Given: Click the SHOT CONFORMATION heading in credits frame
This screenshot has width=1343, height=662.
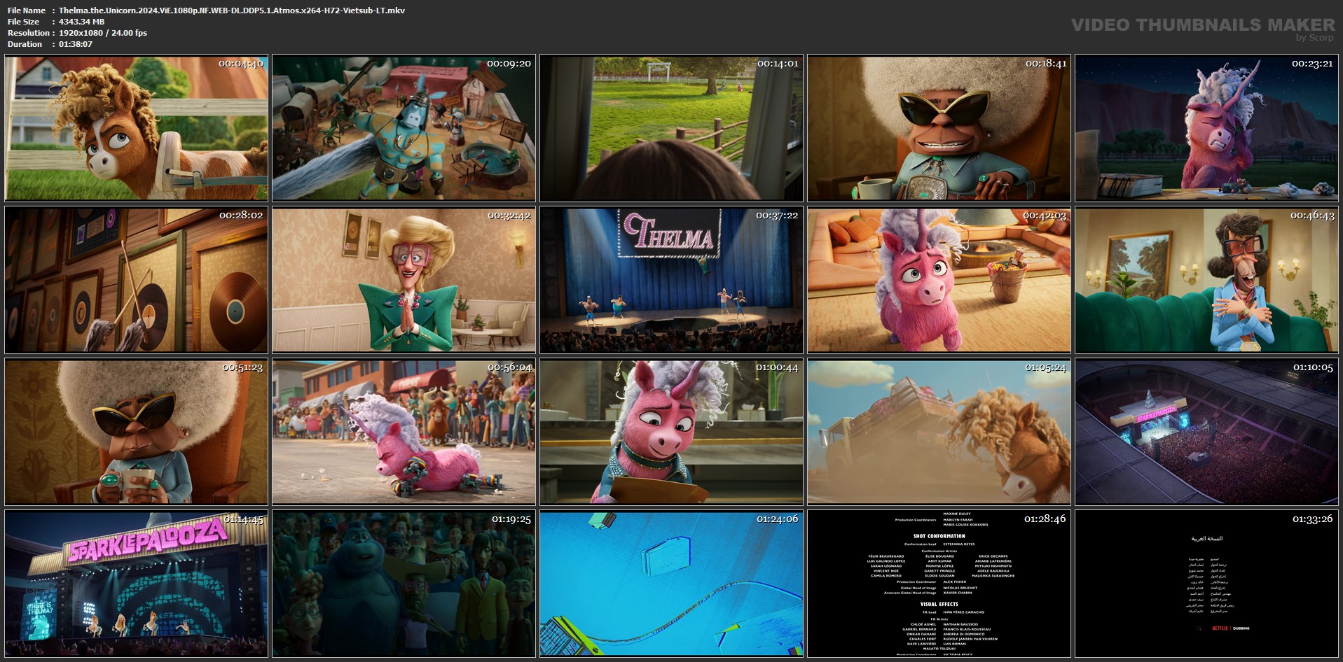Looking at the screenshot, I should pos(939,536).
